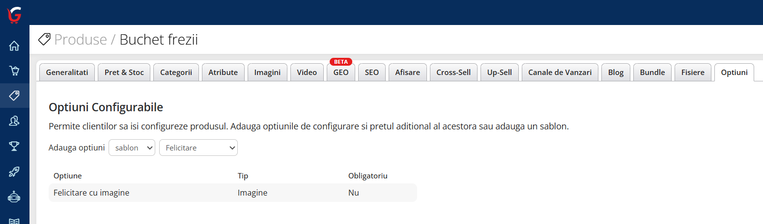Image resolution: width=763 pixels, height=224 pixels.
Task: Click the Obligatoriu column header
Action: (x=368, y=175)
